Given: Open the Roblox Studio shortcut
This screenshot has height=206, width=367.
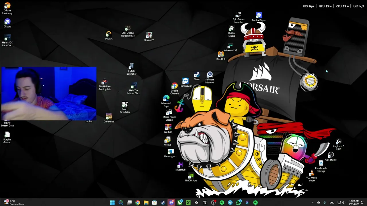Looking at the screenshot, I should coord(232,31).
